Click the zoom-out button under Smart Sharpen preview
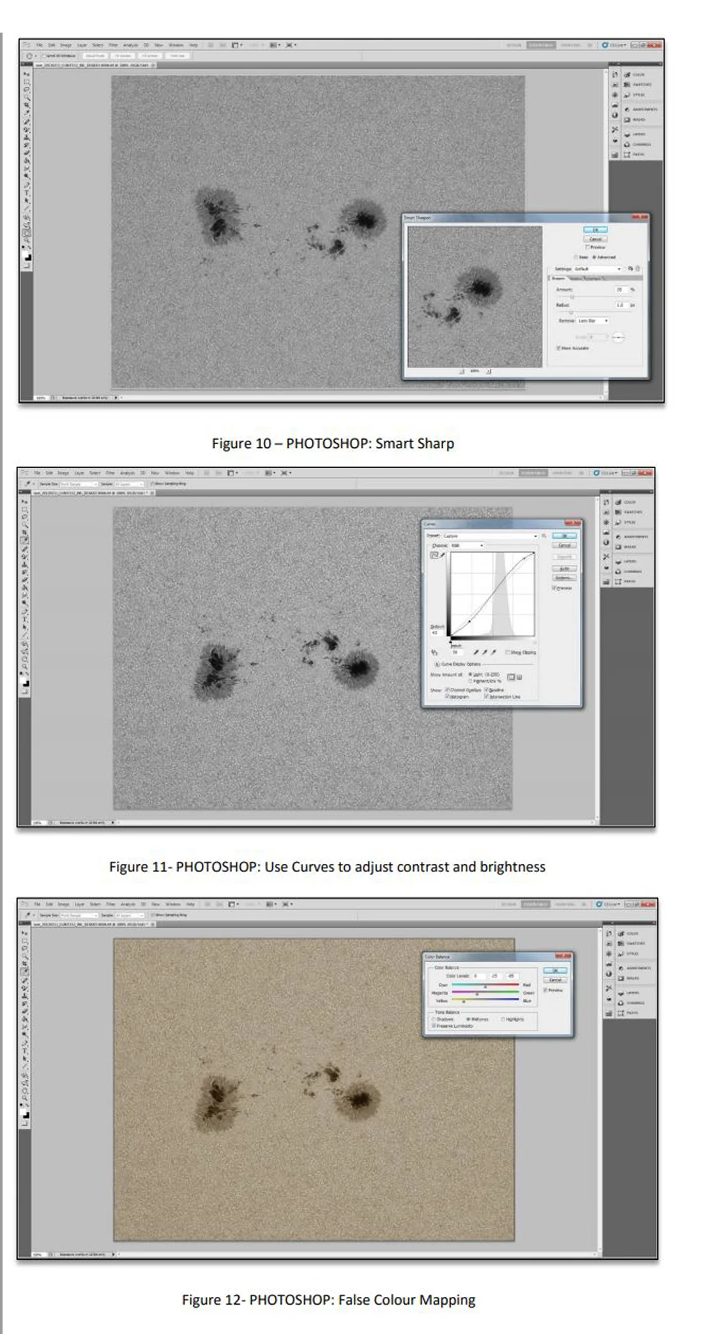 pyautogui.click(x=462, y=371)
